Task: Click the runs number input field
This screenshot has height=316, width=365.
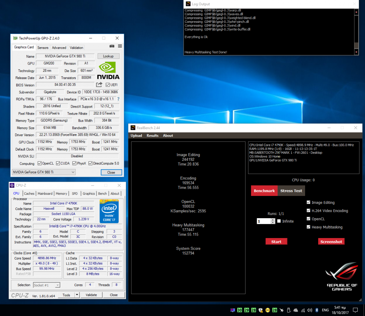Action: (264, 221)
